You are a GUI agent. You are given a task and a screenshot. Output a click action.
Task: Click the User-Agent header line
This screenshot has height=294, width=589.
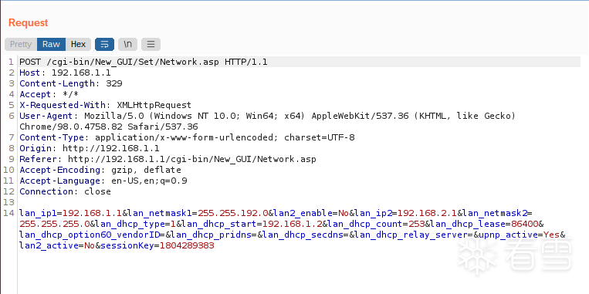click(x=267, y=121)
